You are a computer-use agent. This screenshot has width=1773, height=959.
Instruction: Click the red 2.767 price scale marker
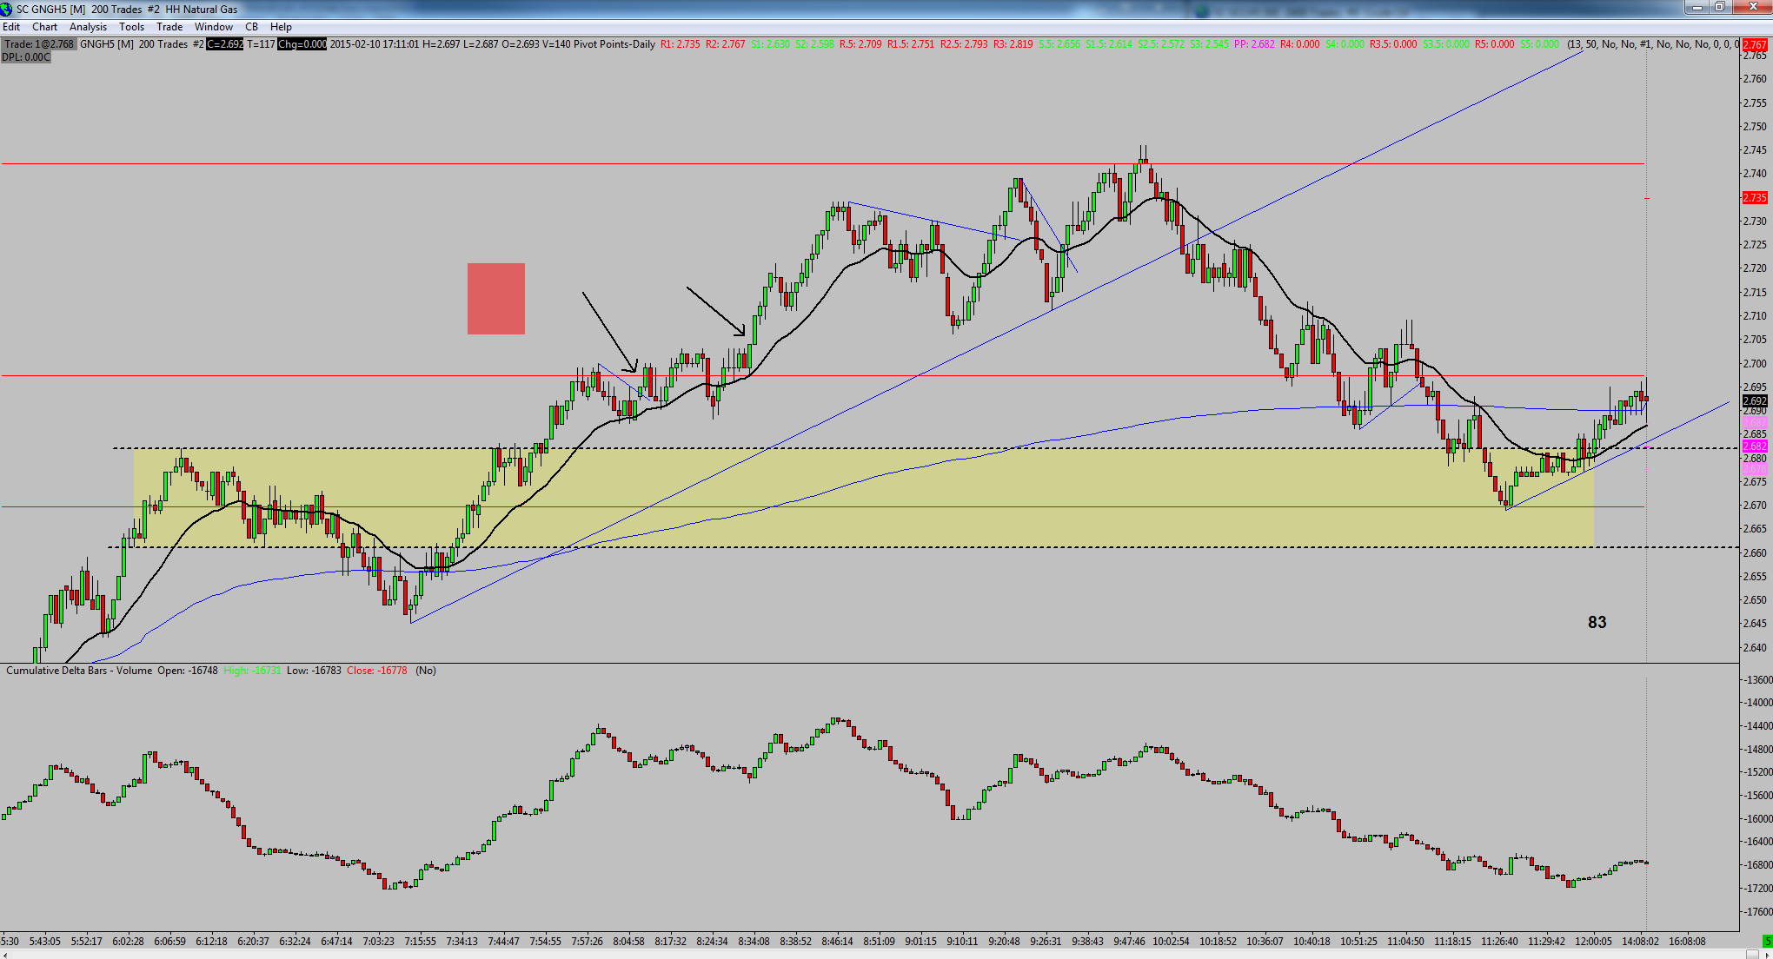coord(1756,45)
